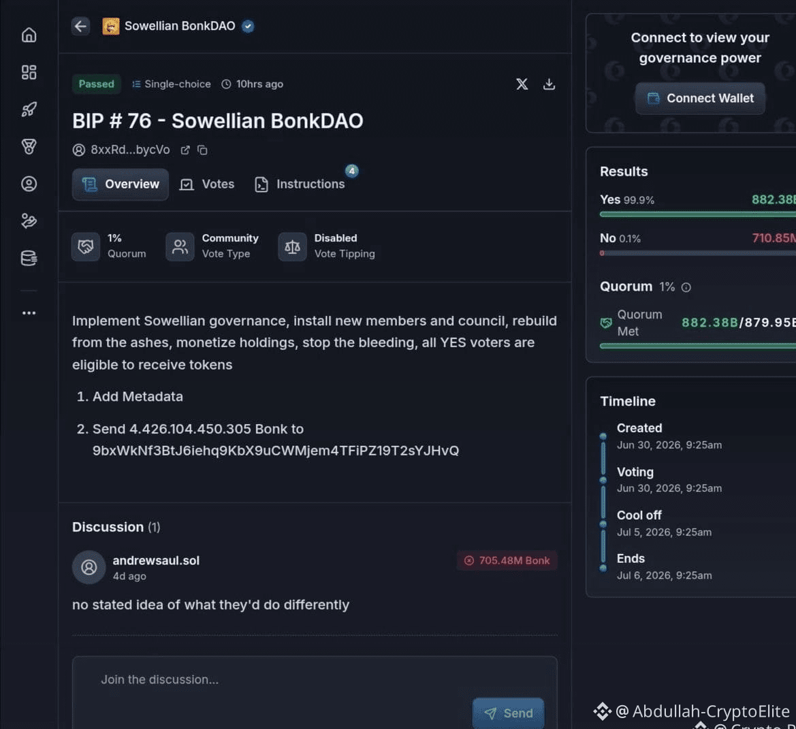This screenshot has height=729, width=796.
Task: Click the Quorum Met progress bar
Action: [x=698, y=346]
